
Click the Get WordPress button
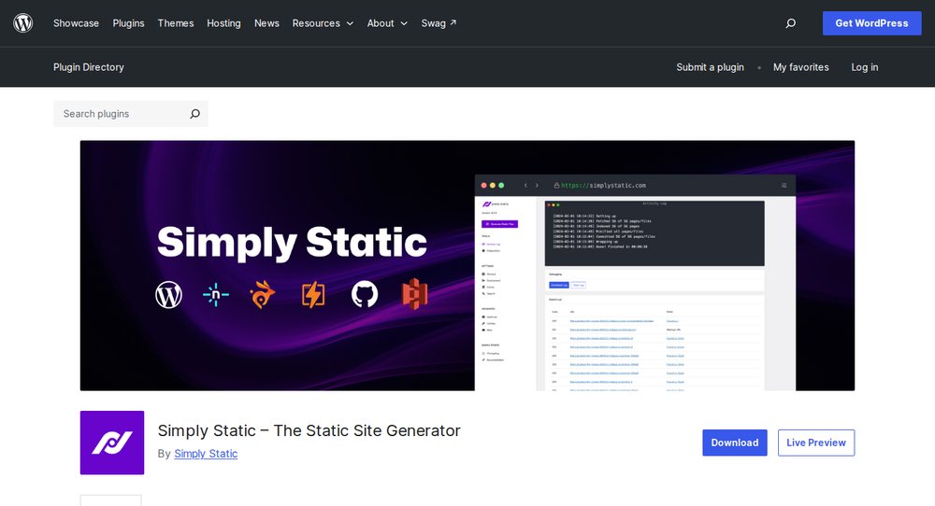[871, 23]
